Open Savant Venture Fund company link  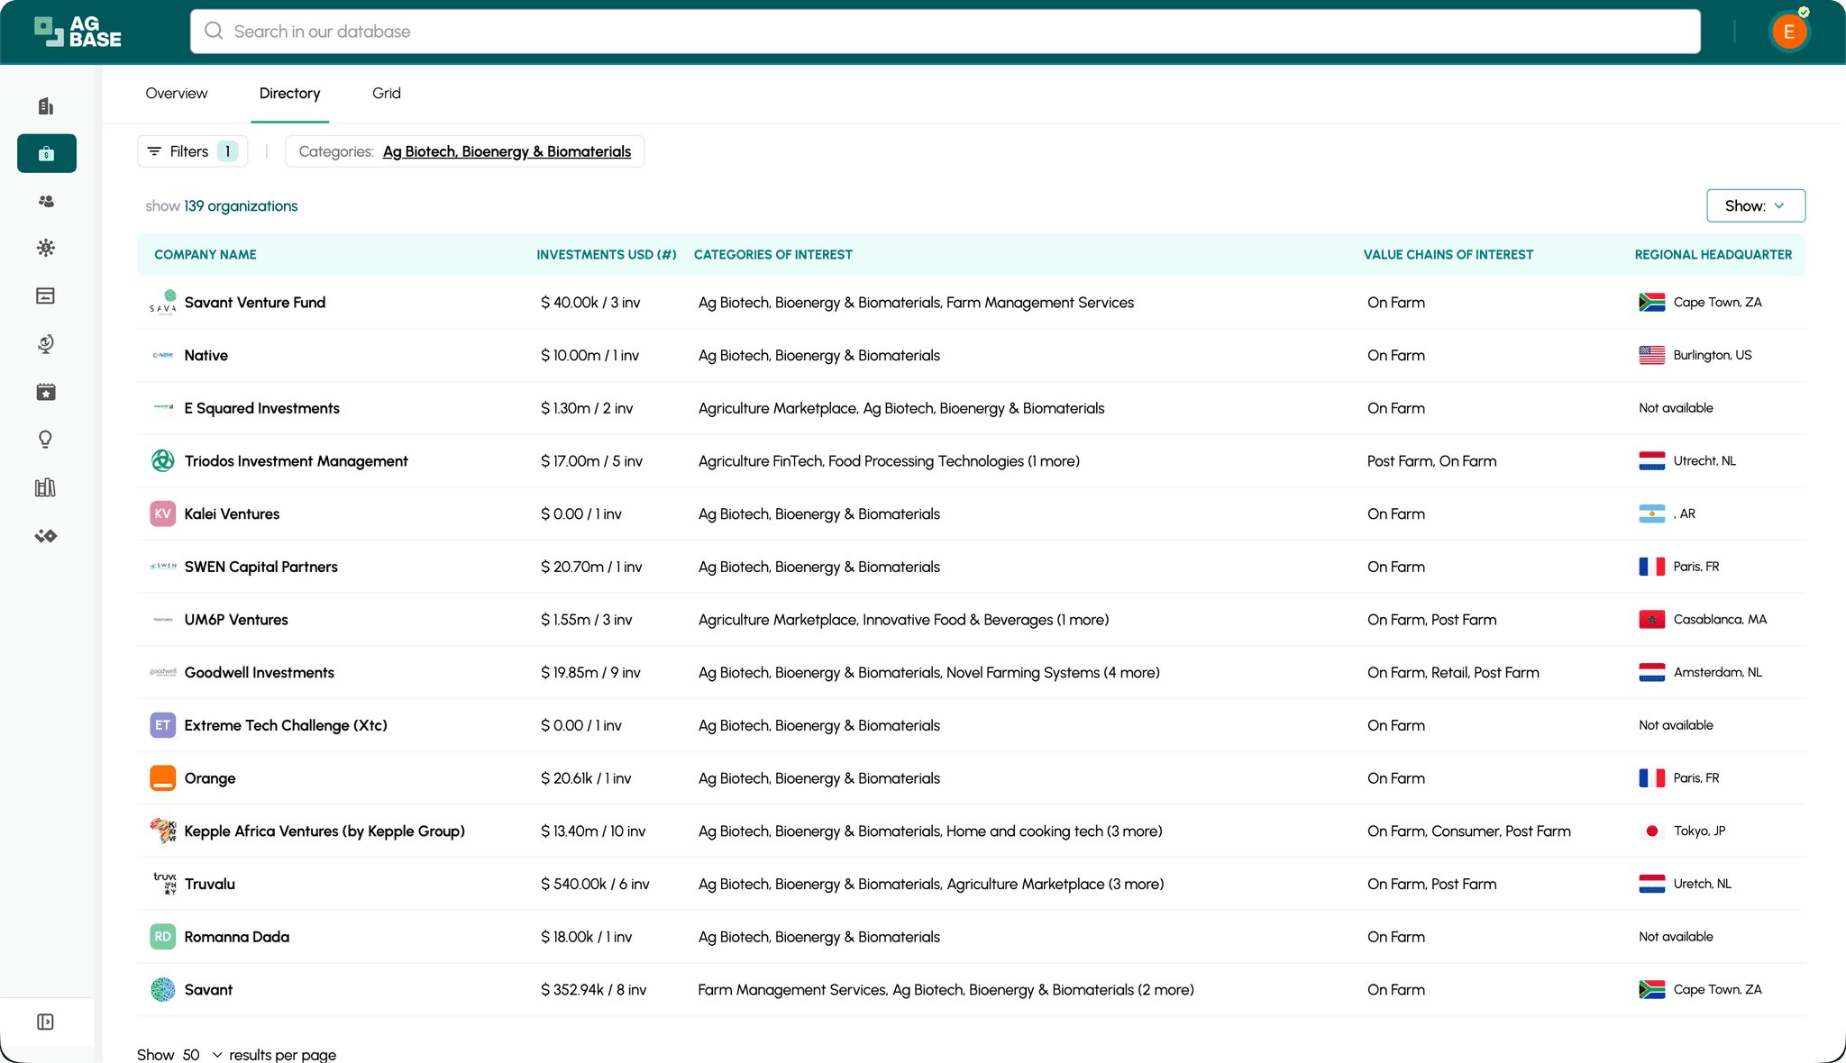[x=255, y=303]
